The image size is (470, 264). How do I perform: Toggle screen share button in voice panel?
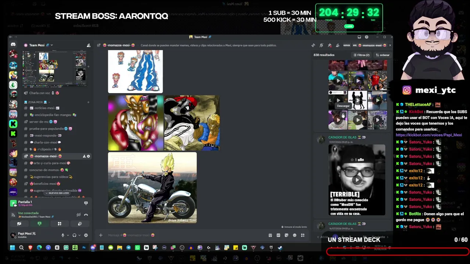pos(39,224)
